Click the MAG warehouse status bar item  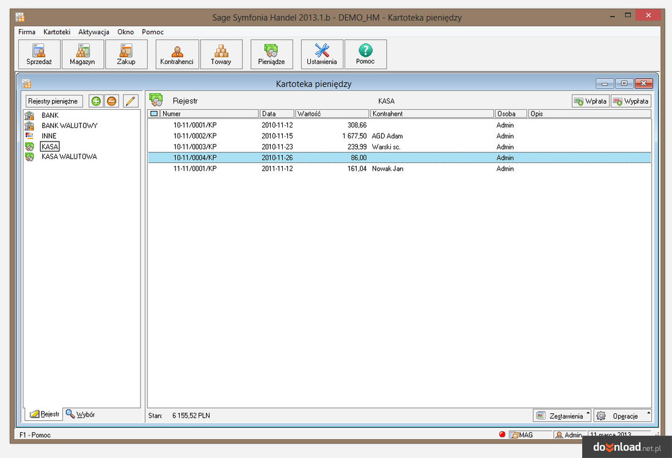coord(530,435)
